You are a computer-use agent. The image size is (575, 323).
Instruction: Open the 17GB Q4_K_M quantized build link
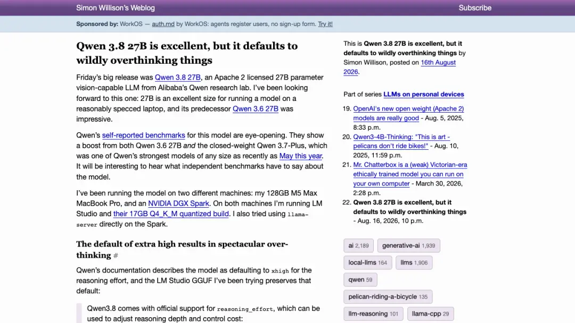(171, 214)
